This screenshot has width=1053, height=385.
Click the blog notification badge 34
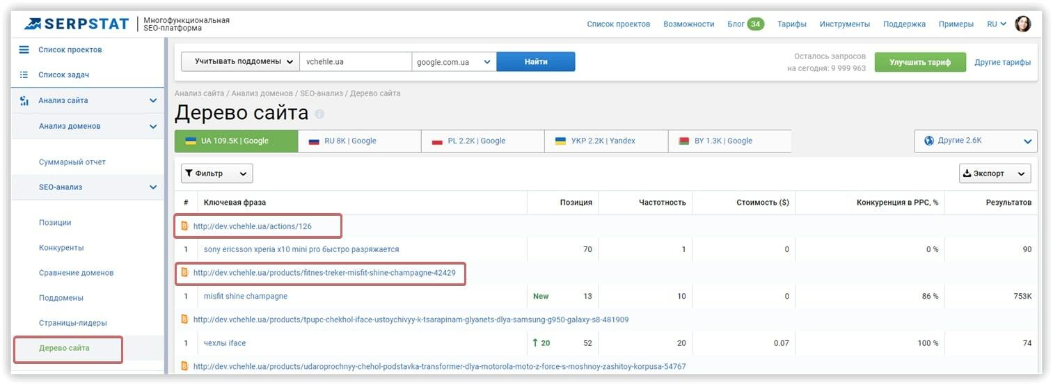755,24
